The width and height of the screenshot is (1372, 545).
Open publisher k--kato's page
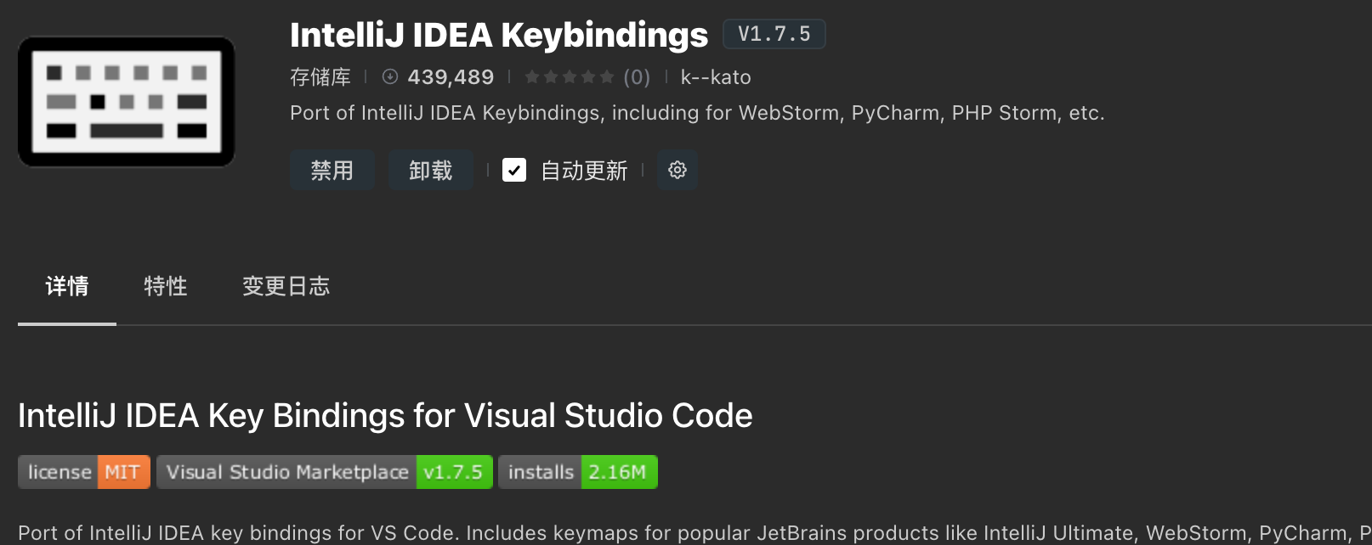coord(716,77)
